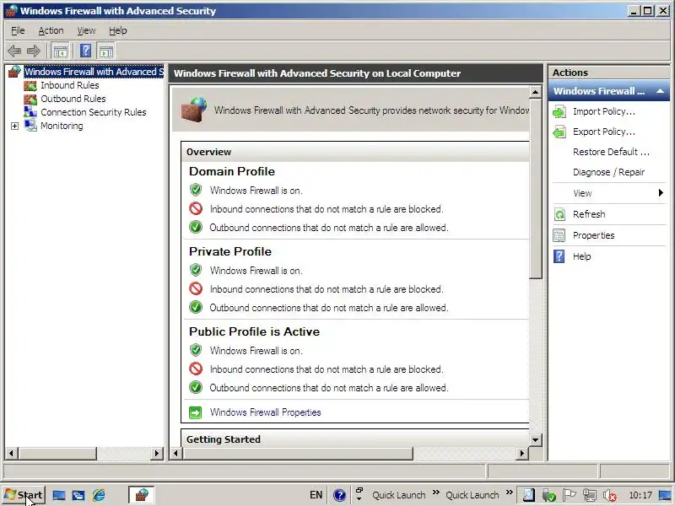675x506 pixels.
Task: Select Windows Firewall with Advanced Security tree root
Action: click(x=94, y=72)
